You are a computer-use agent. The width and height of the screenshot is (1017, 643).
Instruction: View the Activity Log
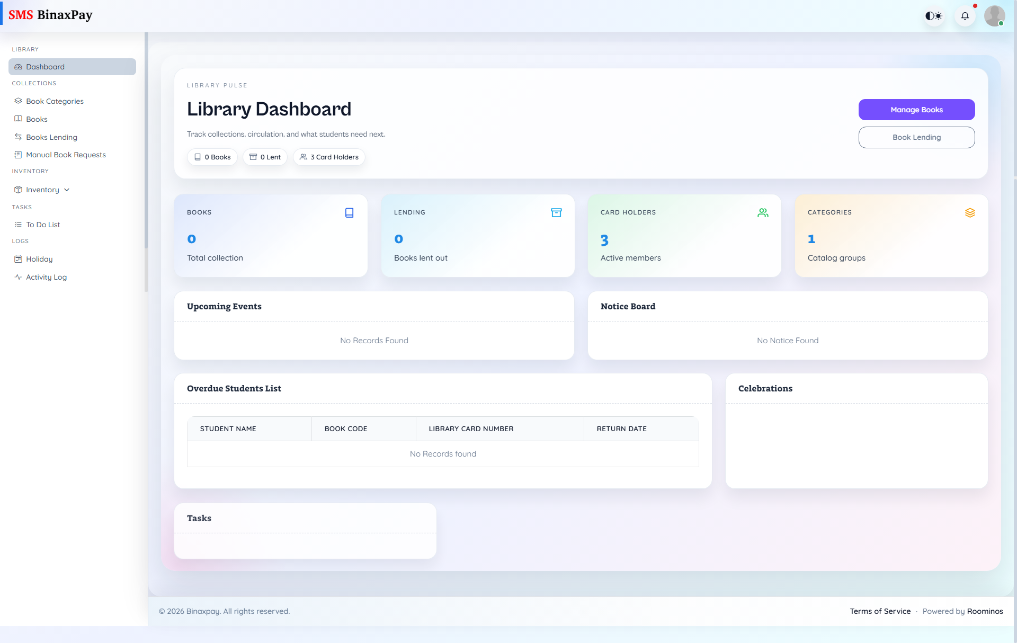17,276
